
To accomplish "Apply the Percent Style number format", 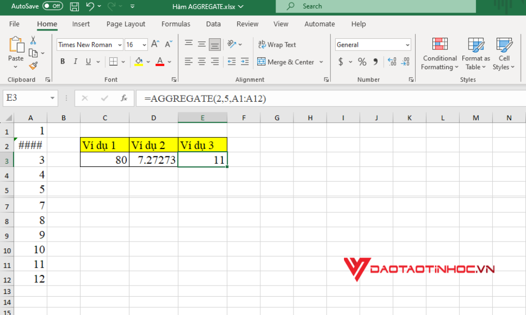I will (361, 61).
